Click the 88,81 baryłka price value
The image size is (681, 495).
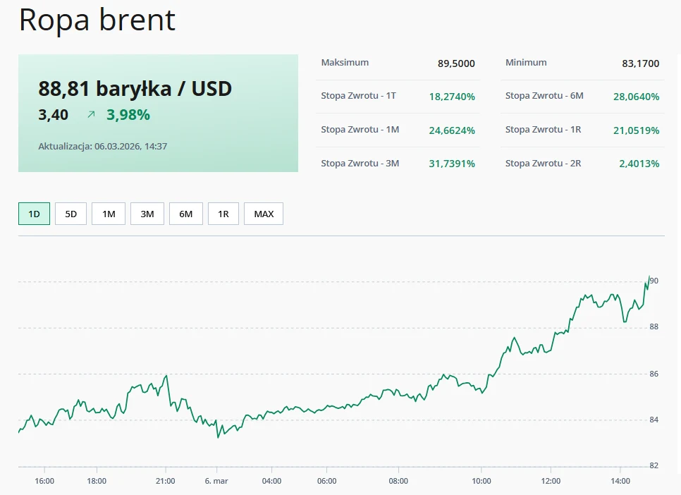click(135, 90)
